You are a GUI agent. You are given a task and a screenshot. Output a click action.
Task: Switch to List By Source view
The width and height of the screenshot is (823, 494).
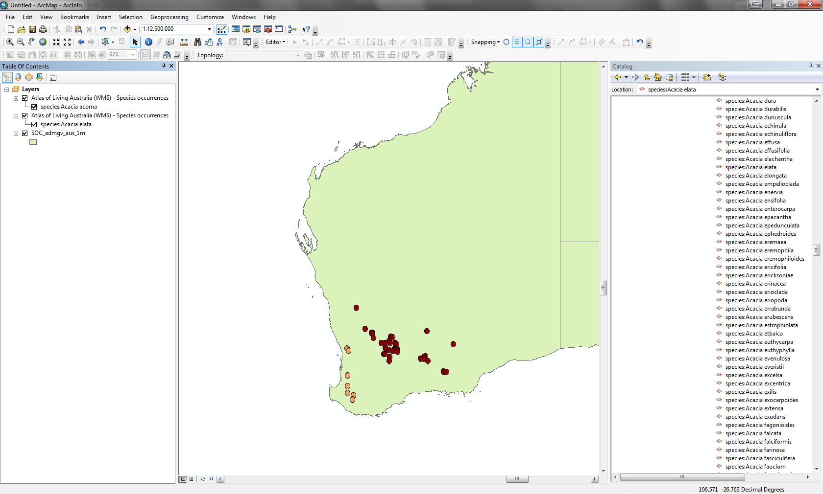click(18, 77)
